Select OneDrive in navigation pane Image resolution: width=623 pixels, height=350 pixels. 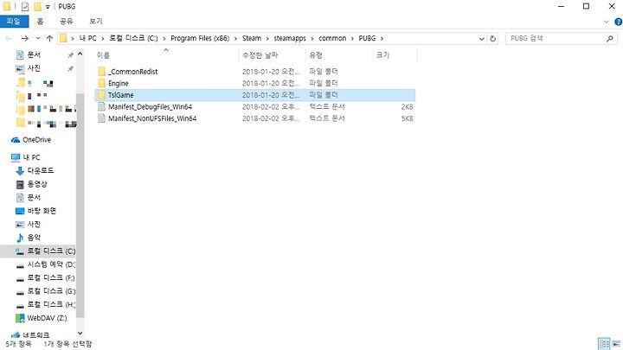point(36,140)
